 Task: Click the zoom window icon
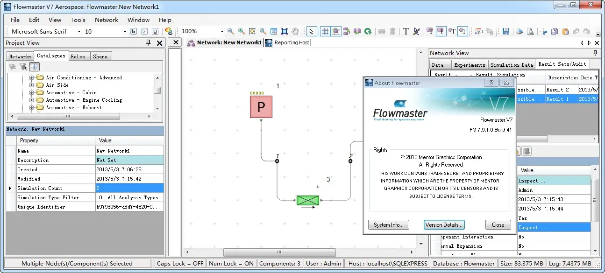274,31
